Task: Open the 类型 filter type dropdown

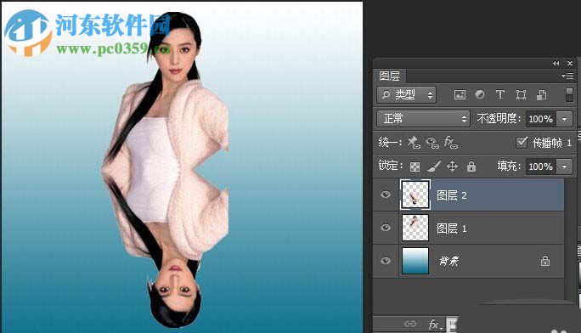Action: (x=407, y=95)
